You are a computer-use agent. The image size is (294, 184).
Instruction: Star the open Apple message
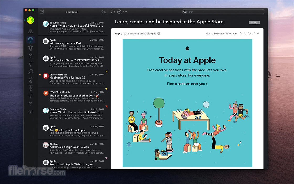(241, 33)
